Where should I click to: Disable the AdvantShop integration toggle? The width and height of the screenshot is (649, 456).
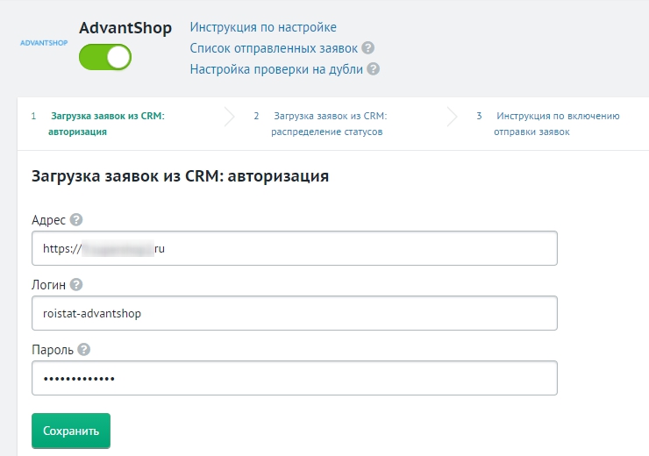tap(105, 58)
